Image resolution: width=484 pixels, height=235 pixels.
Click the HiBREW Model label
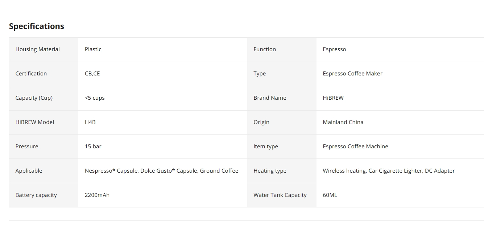[x=35, y=122]
